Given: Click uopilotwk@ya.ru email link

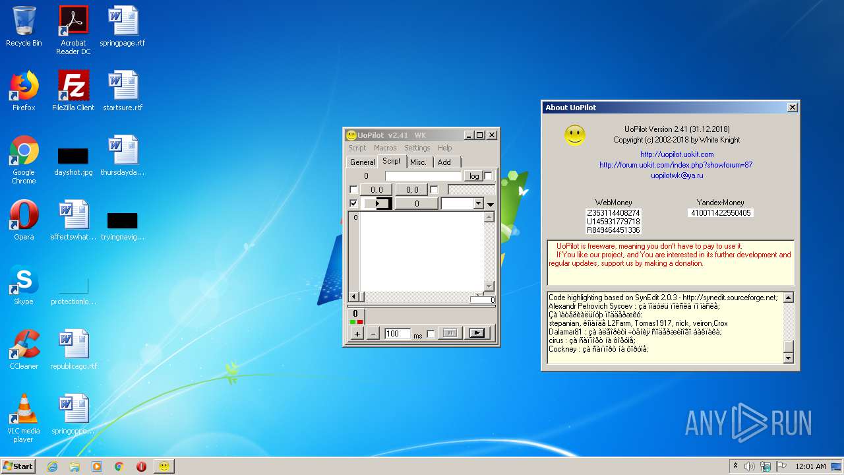Looking at the screenshot, I should pos(677,175).
